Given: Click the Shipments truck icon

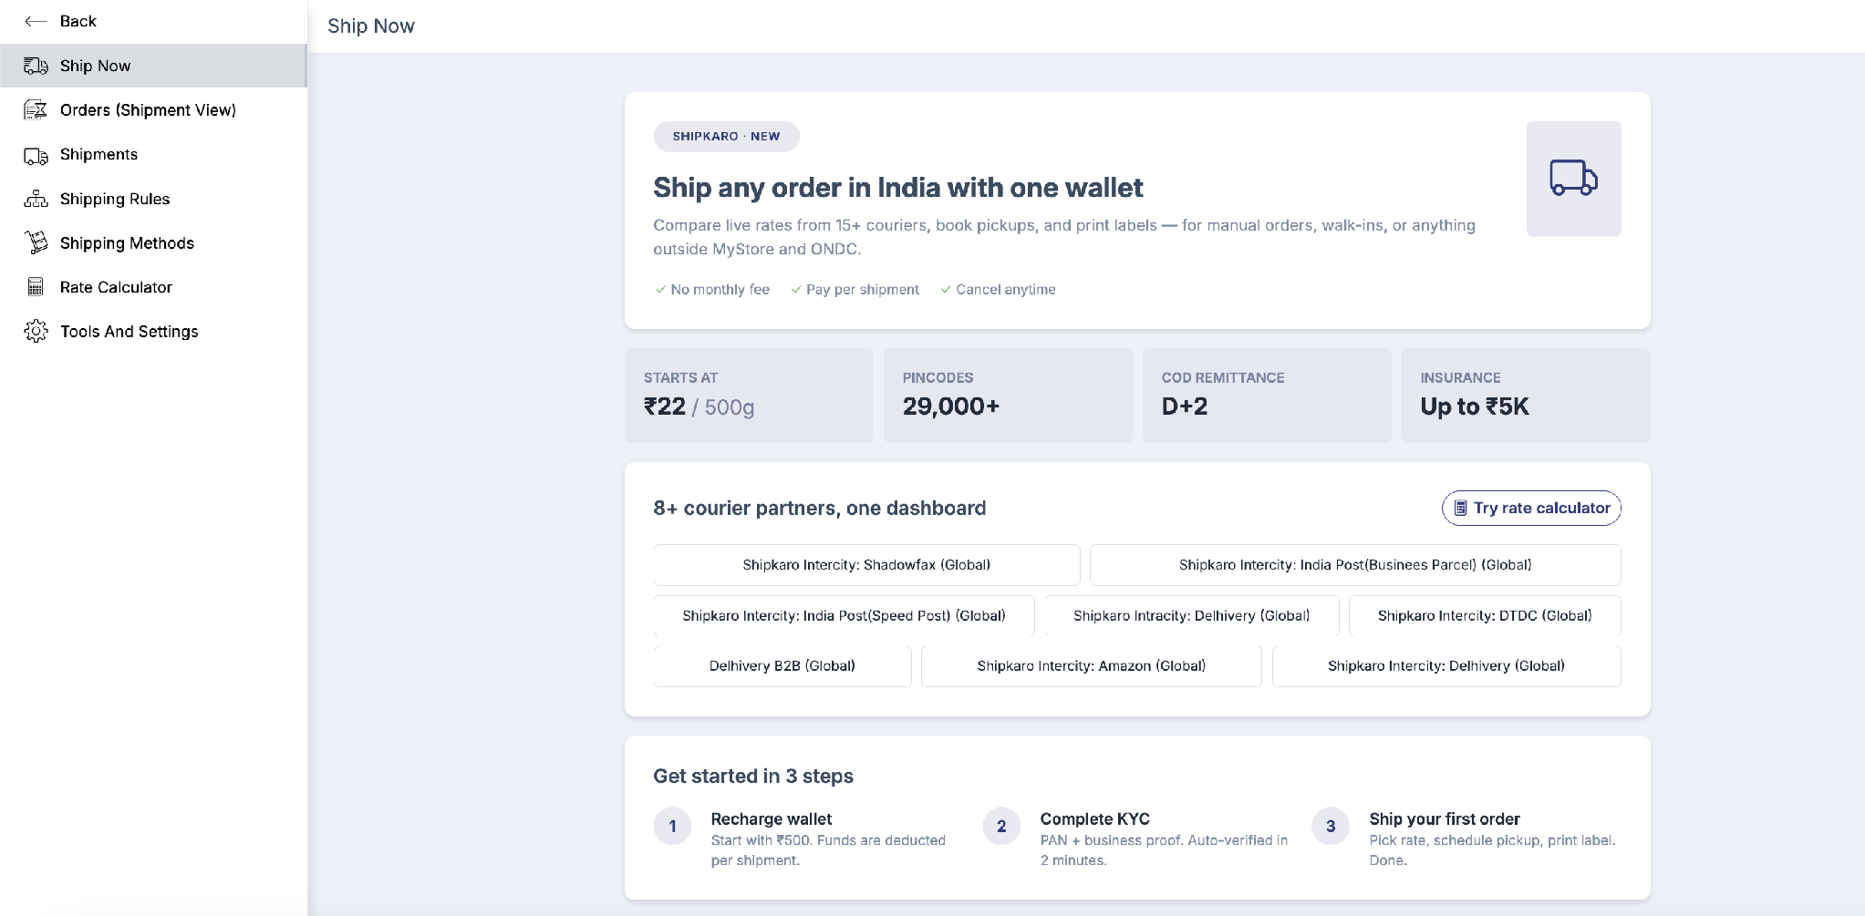Looking at the screenshot, I should tap(36, 156).
